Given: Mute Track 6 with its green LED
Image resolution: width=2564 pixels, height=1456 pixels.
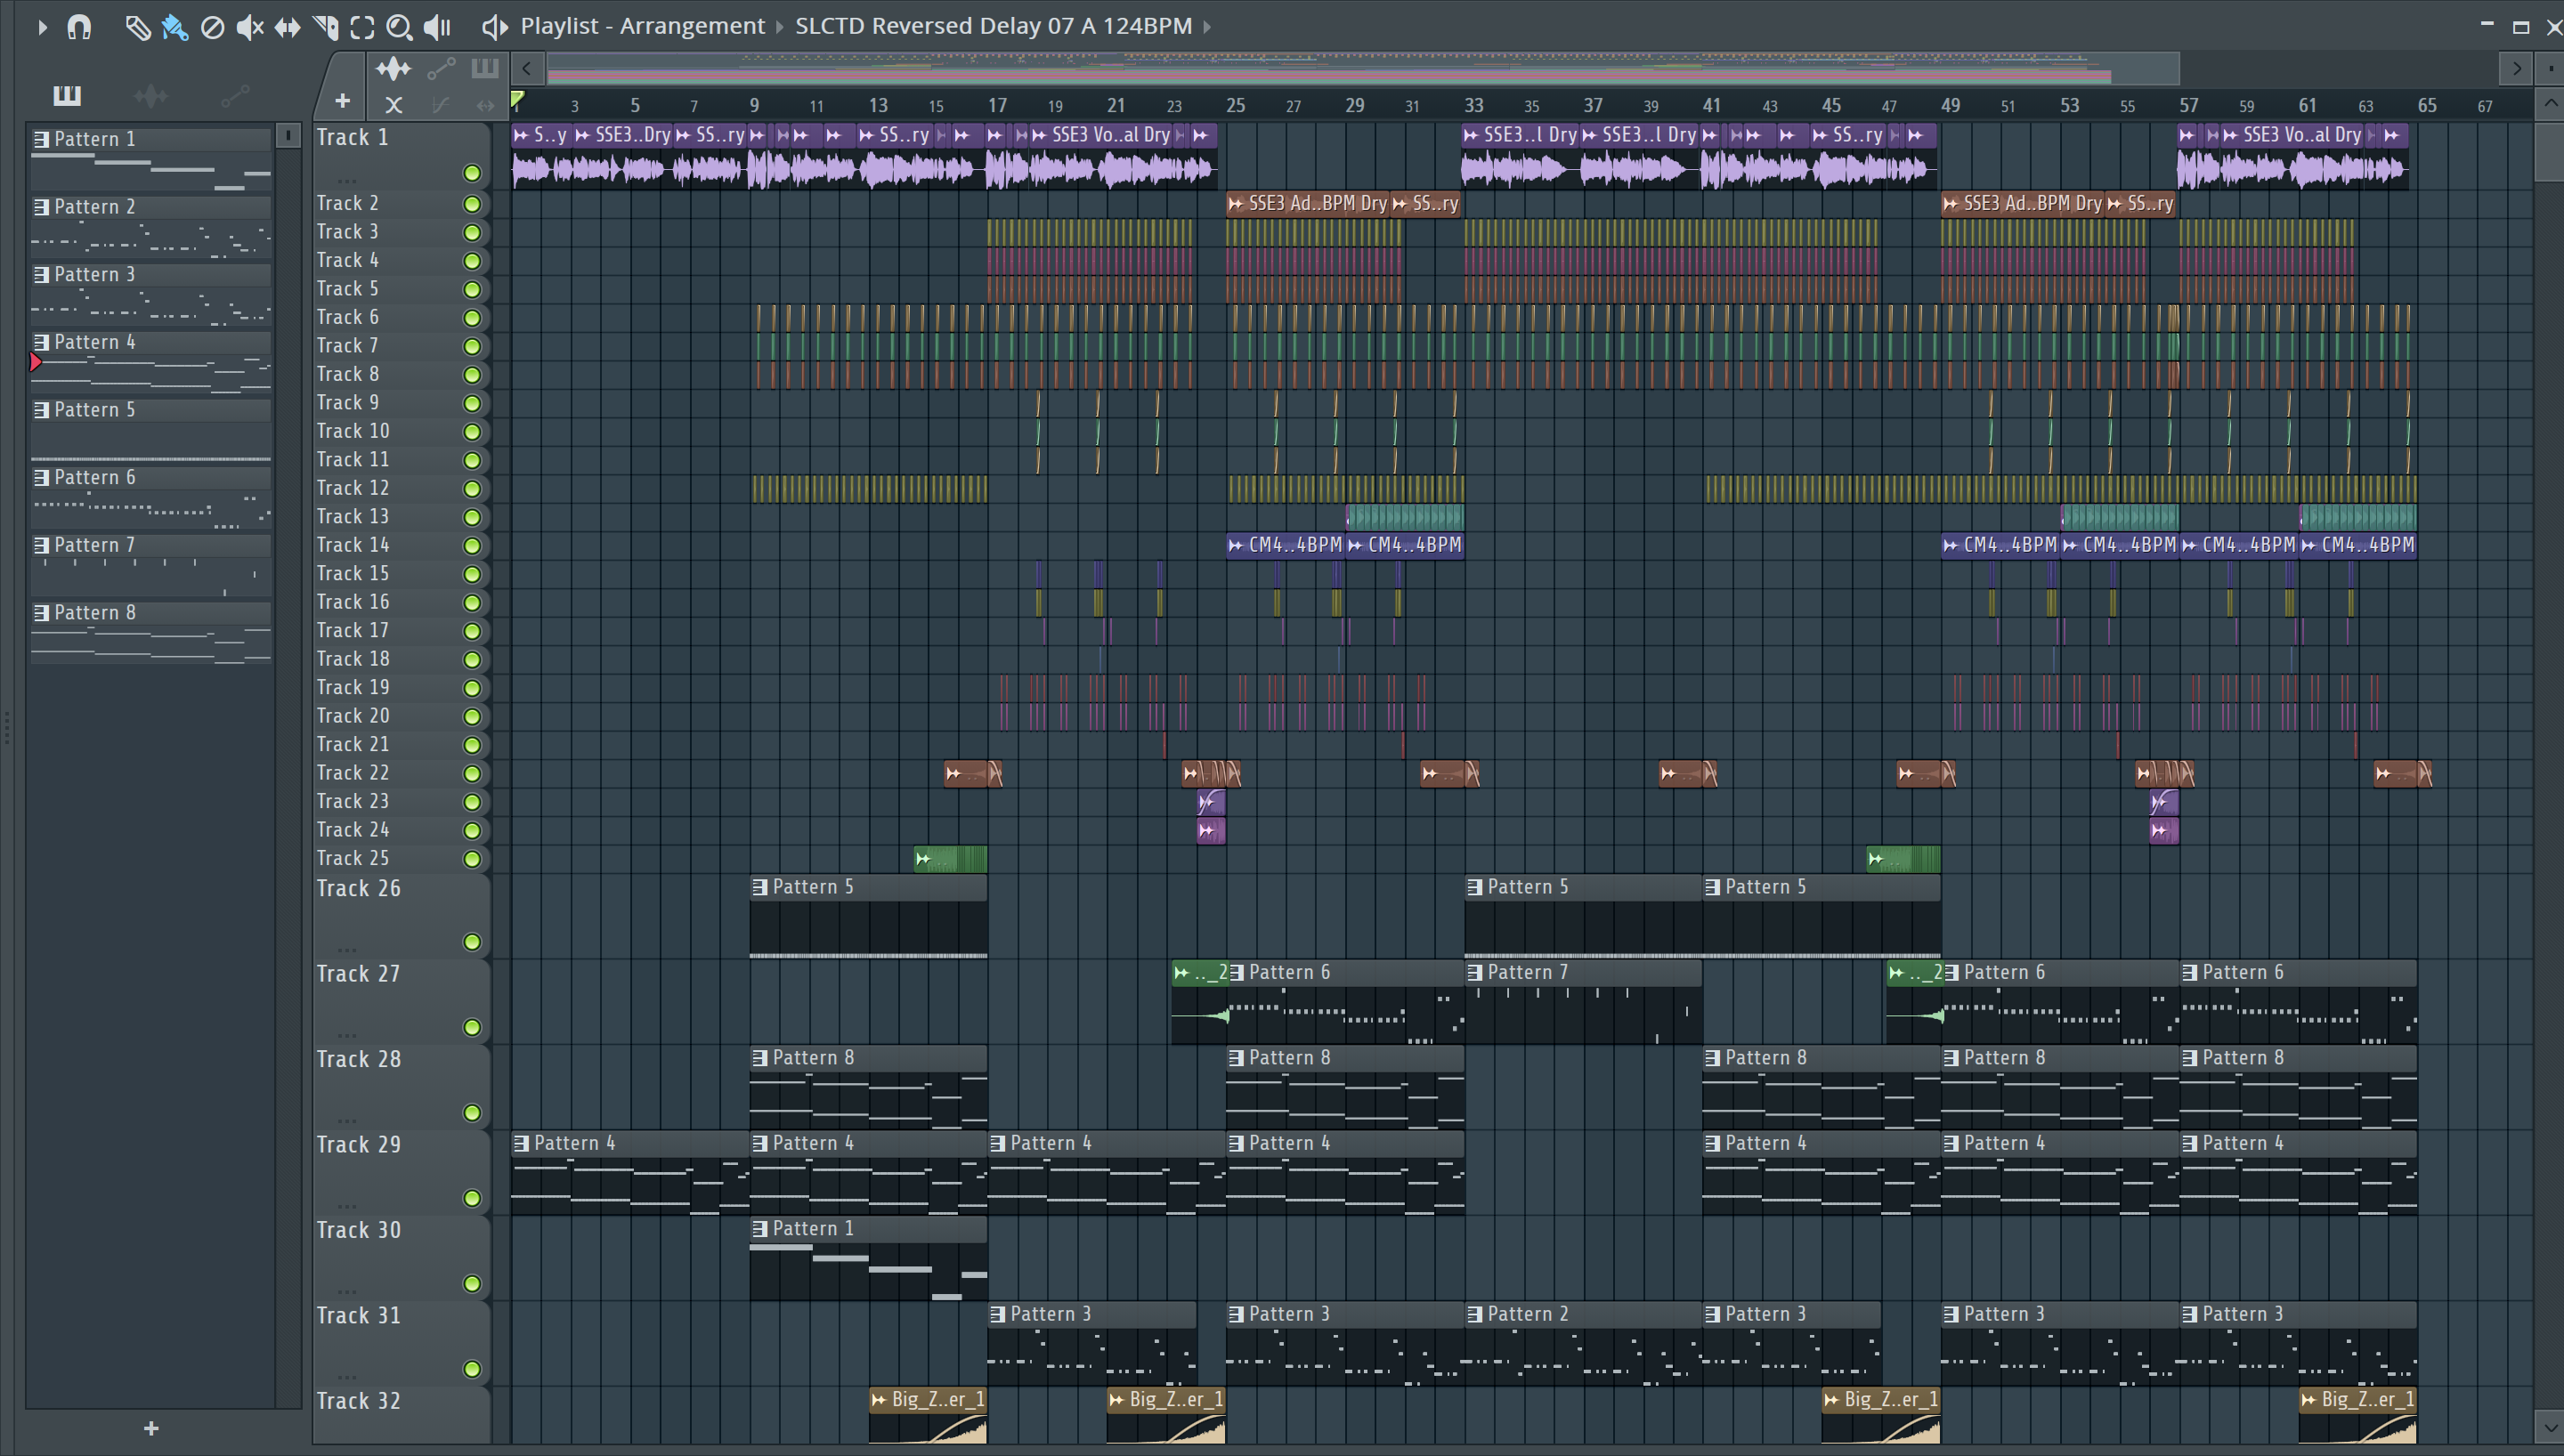Looking at the screenshot, I should tap(472, 318).
